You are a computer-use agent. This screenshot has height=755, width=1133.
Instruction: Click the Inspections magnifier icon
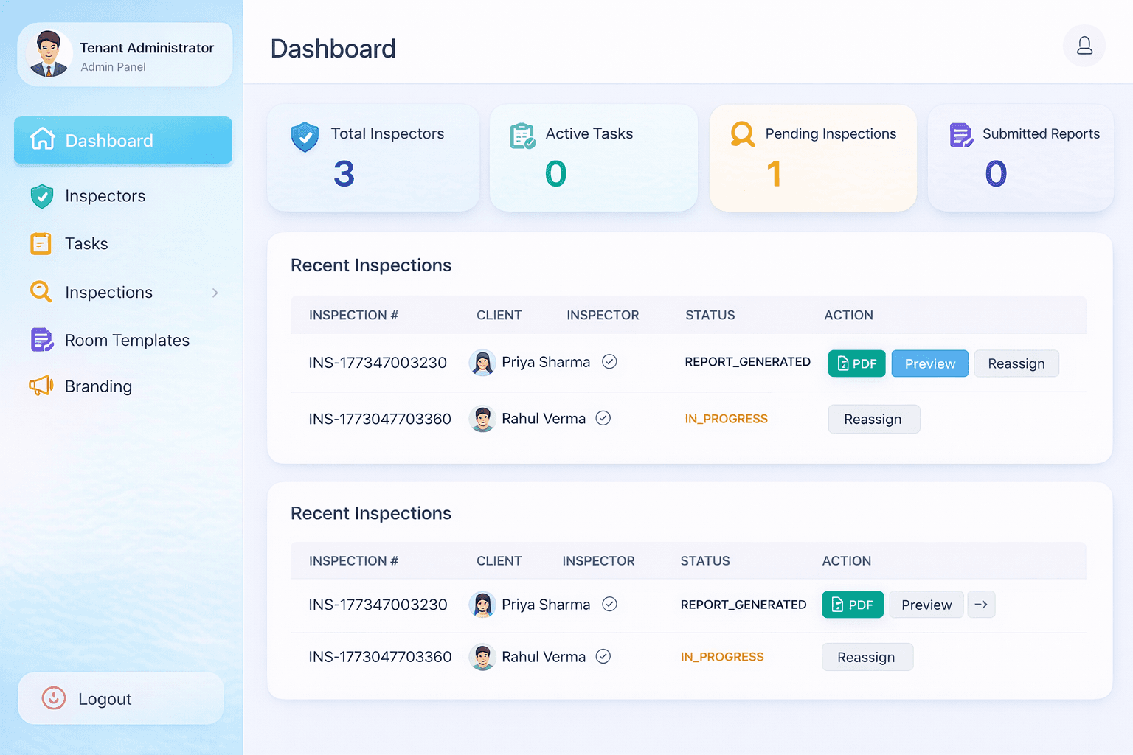tap(41, 292)
